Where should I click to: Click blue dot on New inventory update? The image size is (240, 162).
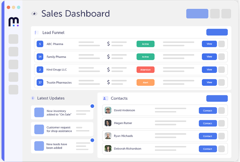(x=92, y=106)
